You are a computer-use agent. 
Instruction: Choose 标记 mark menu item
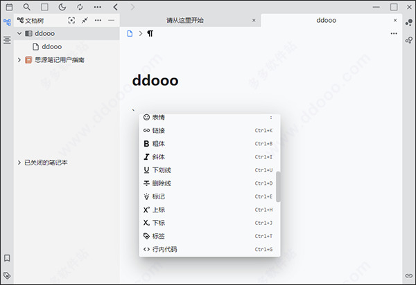pos(209,196)
